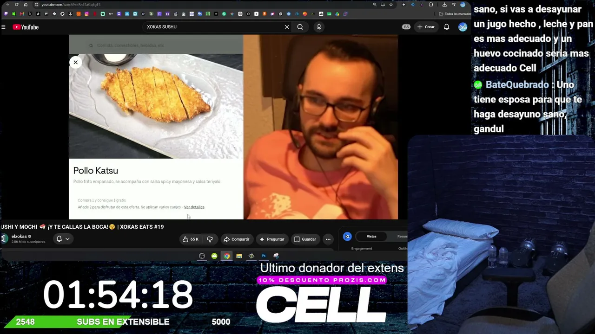Clear the search text with the X

click(287, 27)
